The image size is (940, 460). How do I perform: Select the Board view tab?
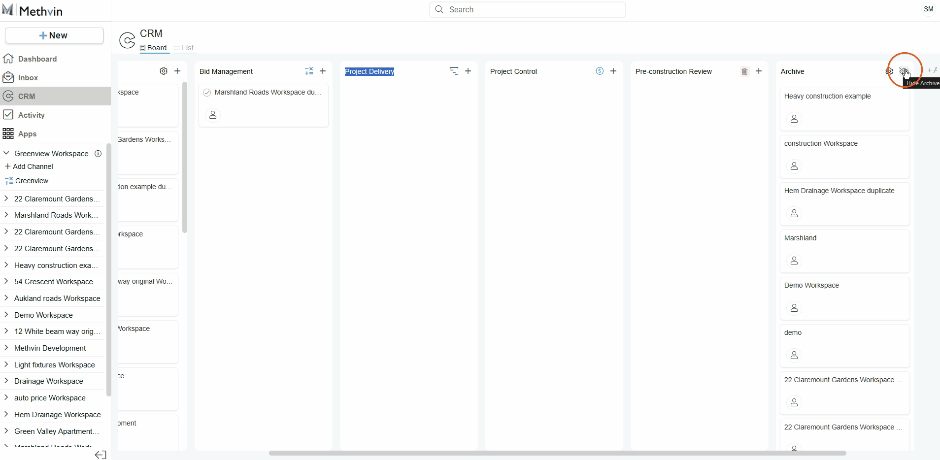[154, 48]
